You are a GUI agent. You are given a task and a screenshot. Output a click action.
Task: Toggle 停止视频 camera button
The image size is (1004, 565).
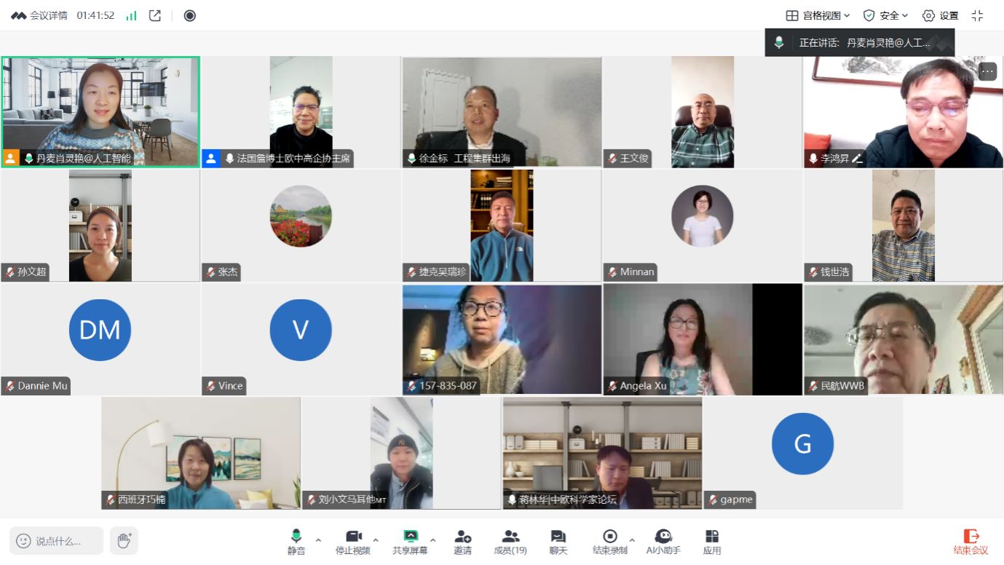(353, 541)
